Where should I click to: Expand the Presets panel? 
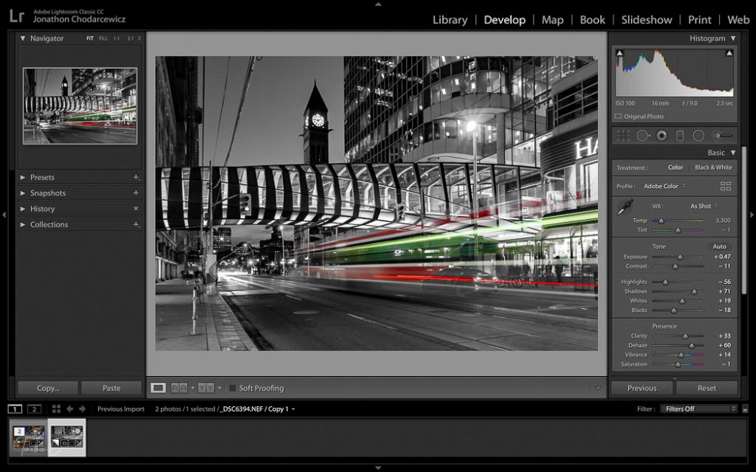(42, 177)
